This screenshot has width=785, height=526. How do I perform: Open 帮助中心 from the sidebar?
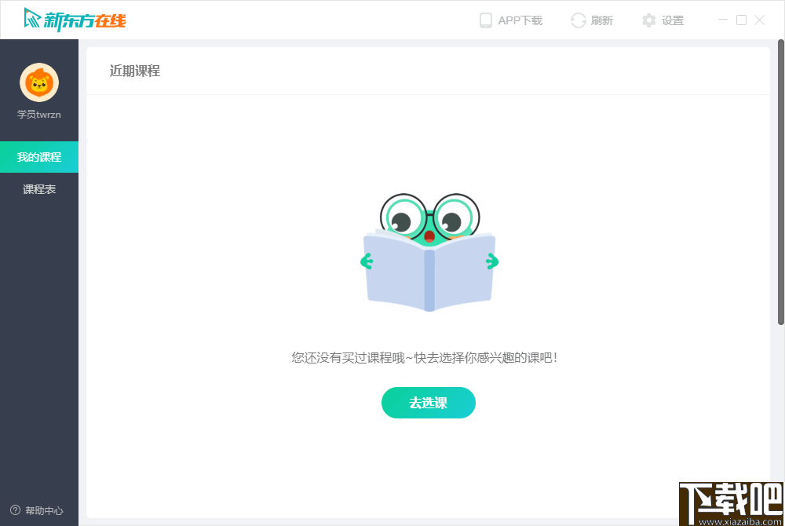pos(39,510)
